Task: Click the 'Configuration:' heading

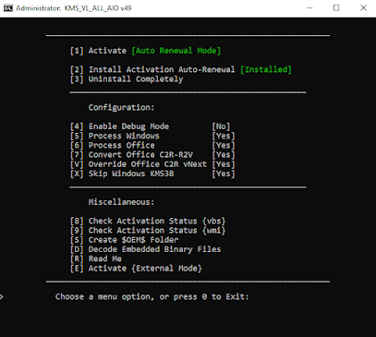Action: (121, 107)
